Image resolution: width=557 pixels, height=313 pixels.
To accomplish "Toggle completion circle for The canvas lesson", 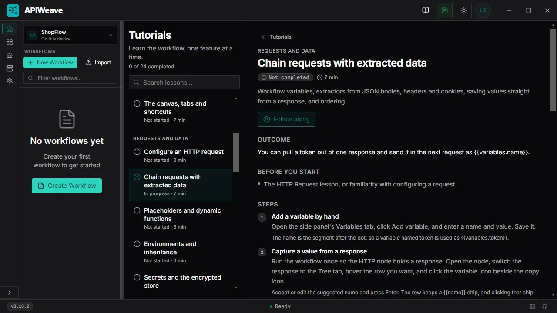I will click(x=137, y=103).
